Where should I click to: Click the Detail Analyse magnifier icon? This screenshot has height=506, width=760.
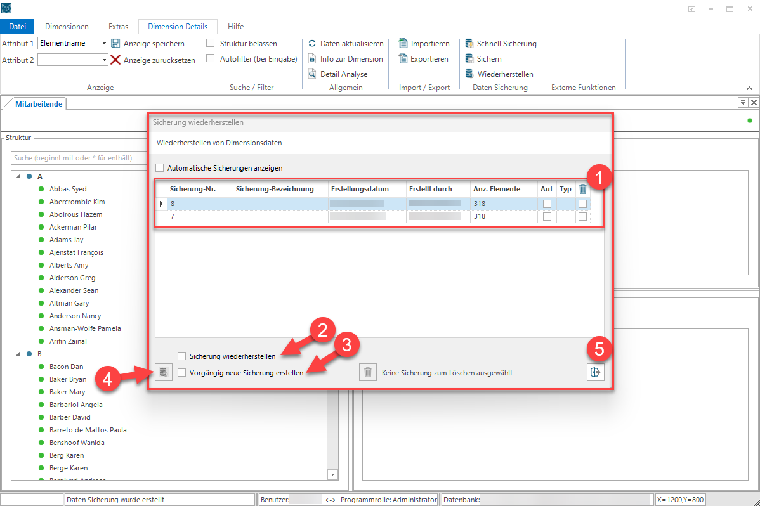tap(312, 74)
